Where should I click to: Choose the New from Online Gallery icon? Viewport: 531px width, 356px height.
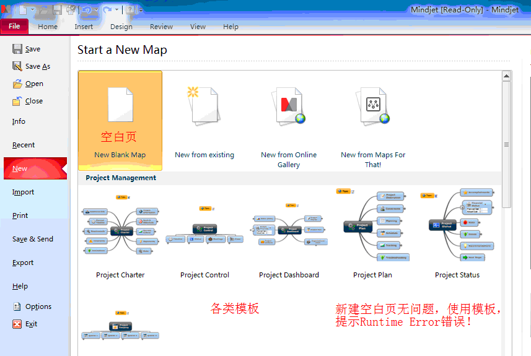point(288,106)
